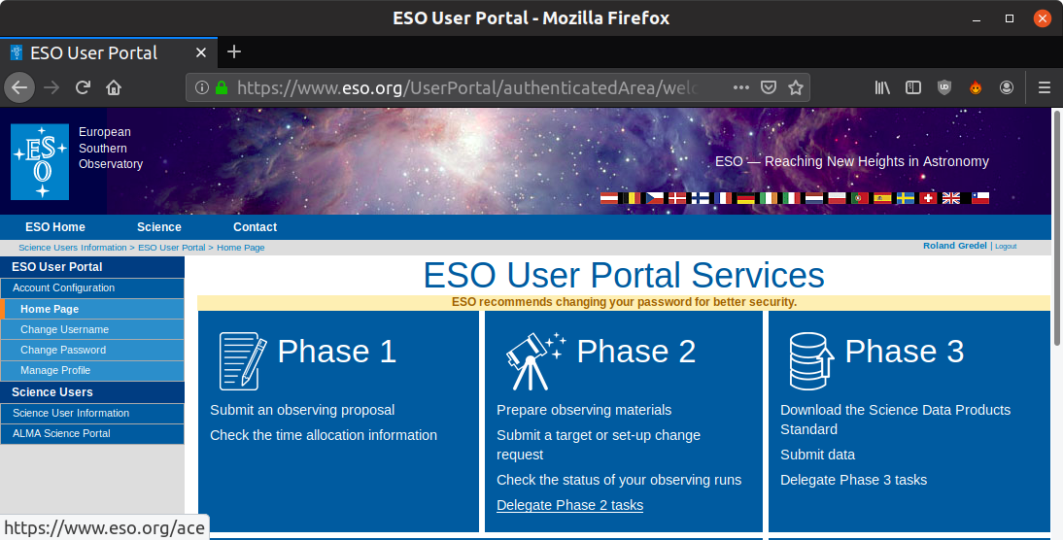
Task: Click the Phase 2 telescope icon
Action: pyautogui.click(x=535, y=361)
